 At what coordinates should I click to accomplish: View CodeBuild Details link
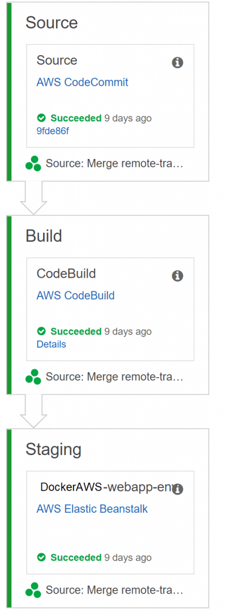[51, 344]
